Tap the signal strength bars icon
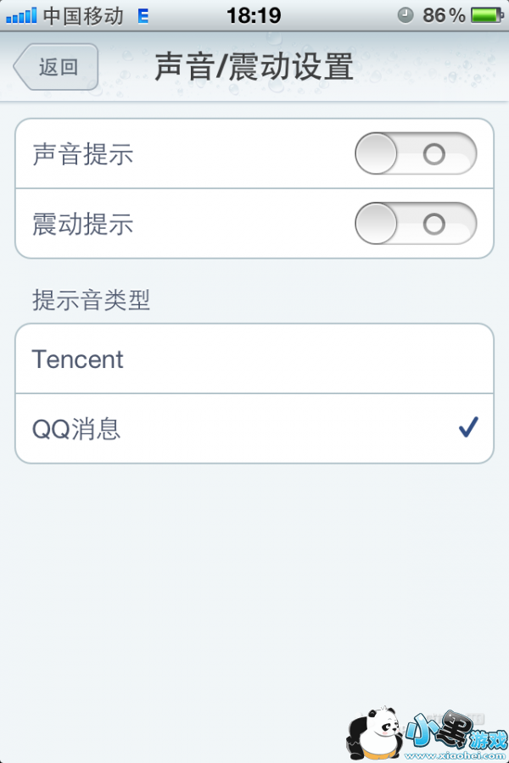Viewport: 509px width, 763px height. [x=20, y=15]
